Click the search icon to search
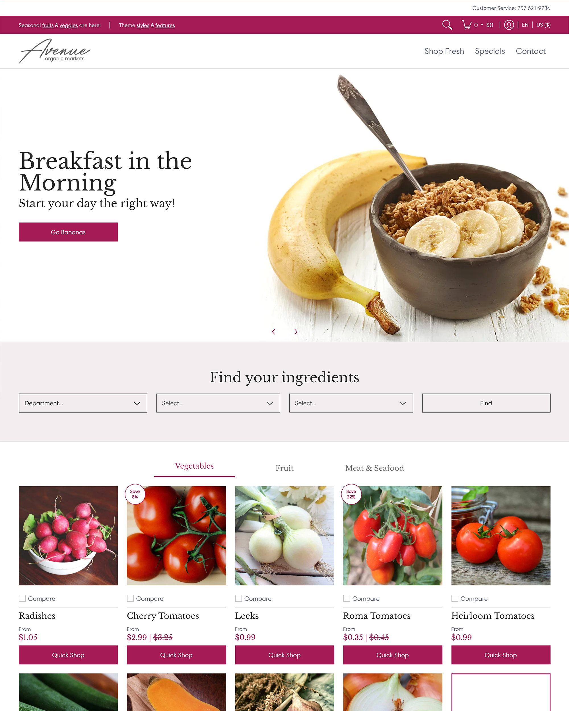The width and height of the screenshot is (569, 711). (447, 24)
